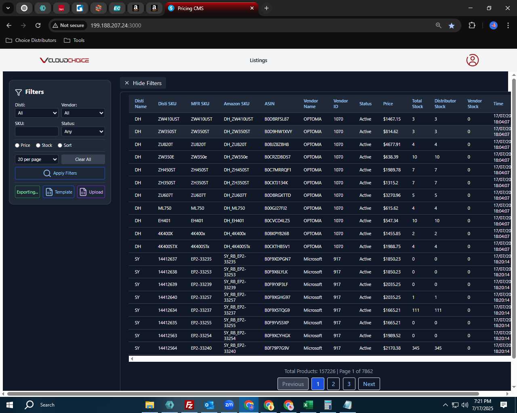Select the Price radio button

(x=17, y=145)
